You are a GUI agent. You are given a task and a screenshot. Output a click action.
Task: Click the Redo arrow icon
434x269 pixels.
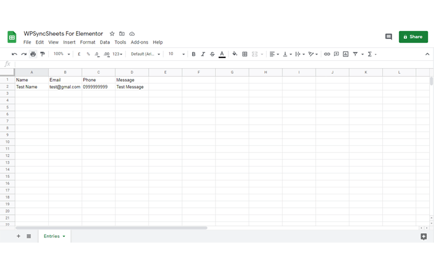tap(24, 54)
